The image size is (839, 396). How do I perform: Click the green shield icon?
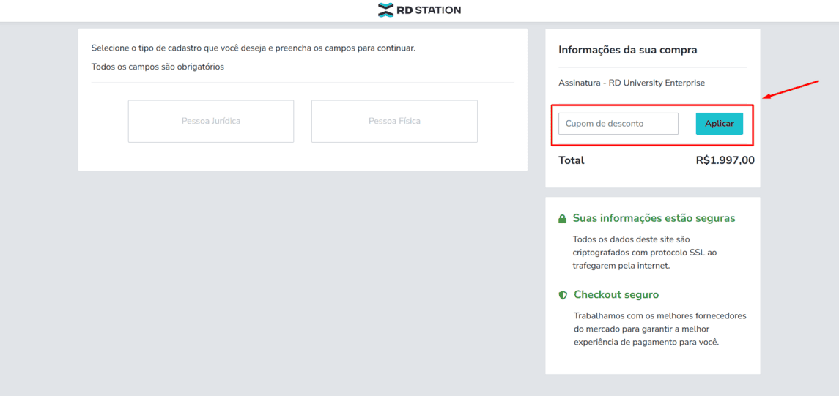coord(562,295)
